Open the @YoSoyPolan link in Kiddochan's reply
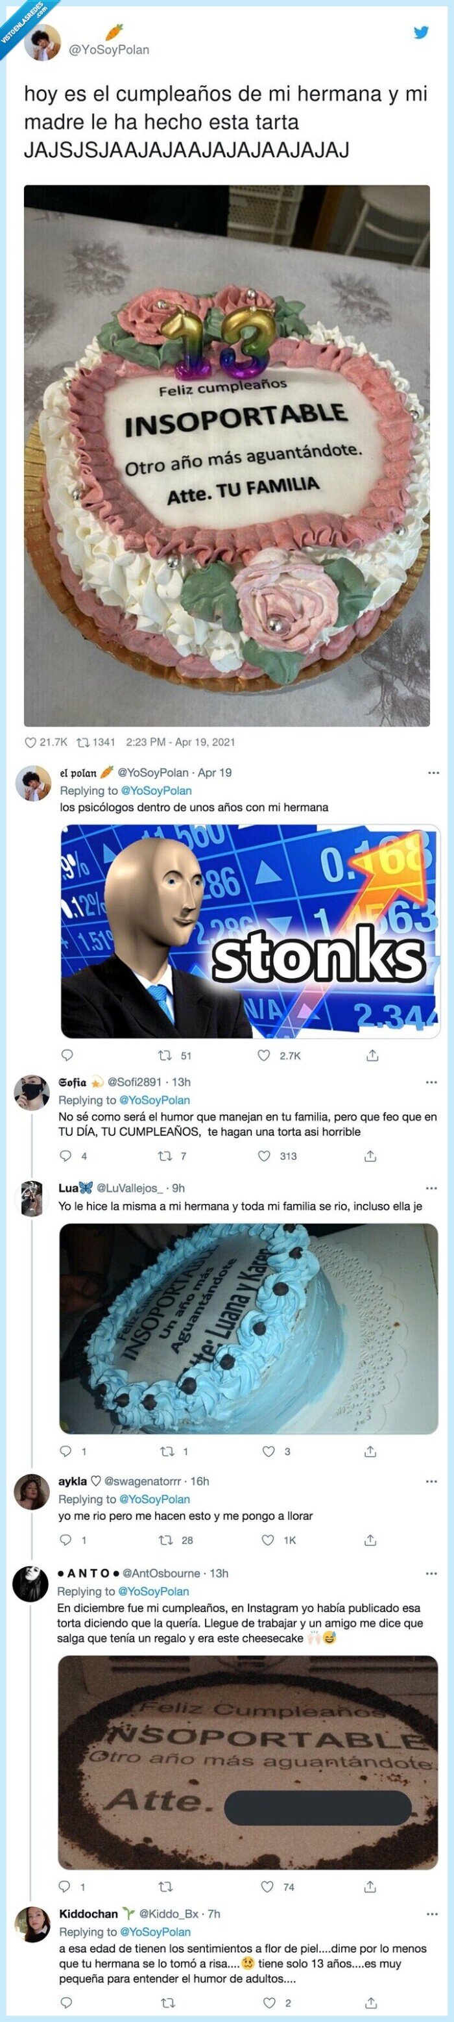This screenshot has height=2022, width=454. pos(154,1931)
